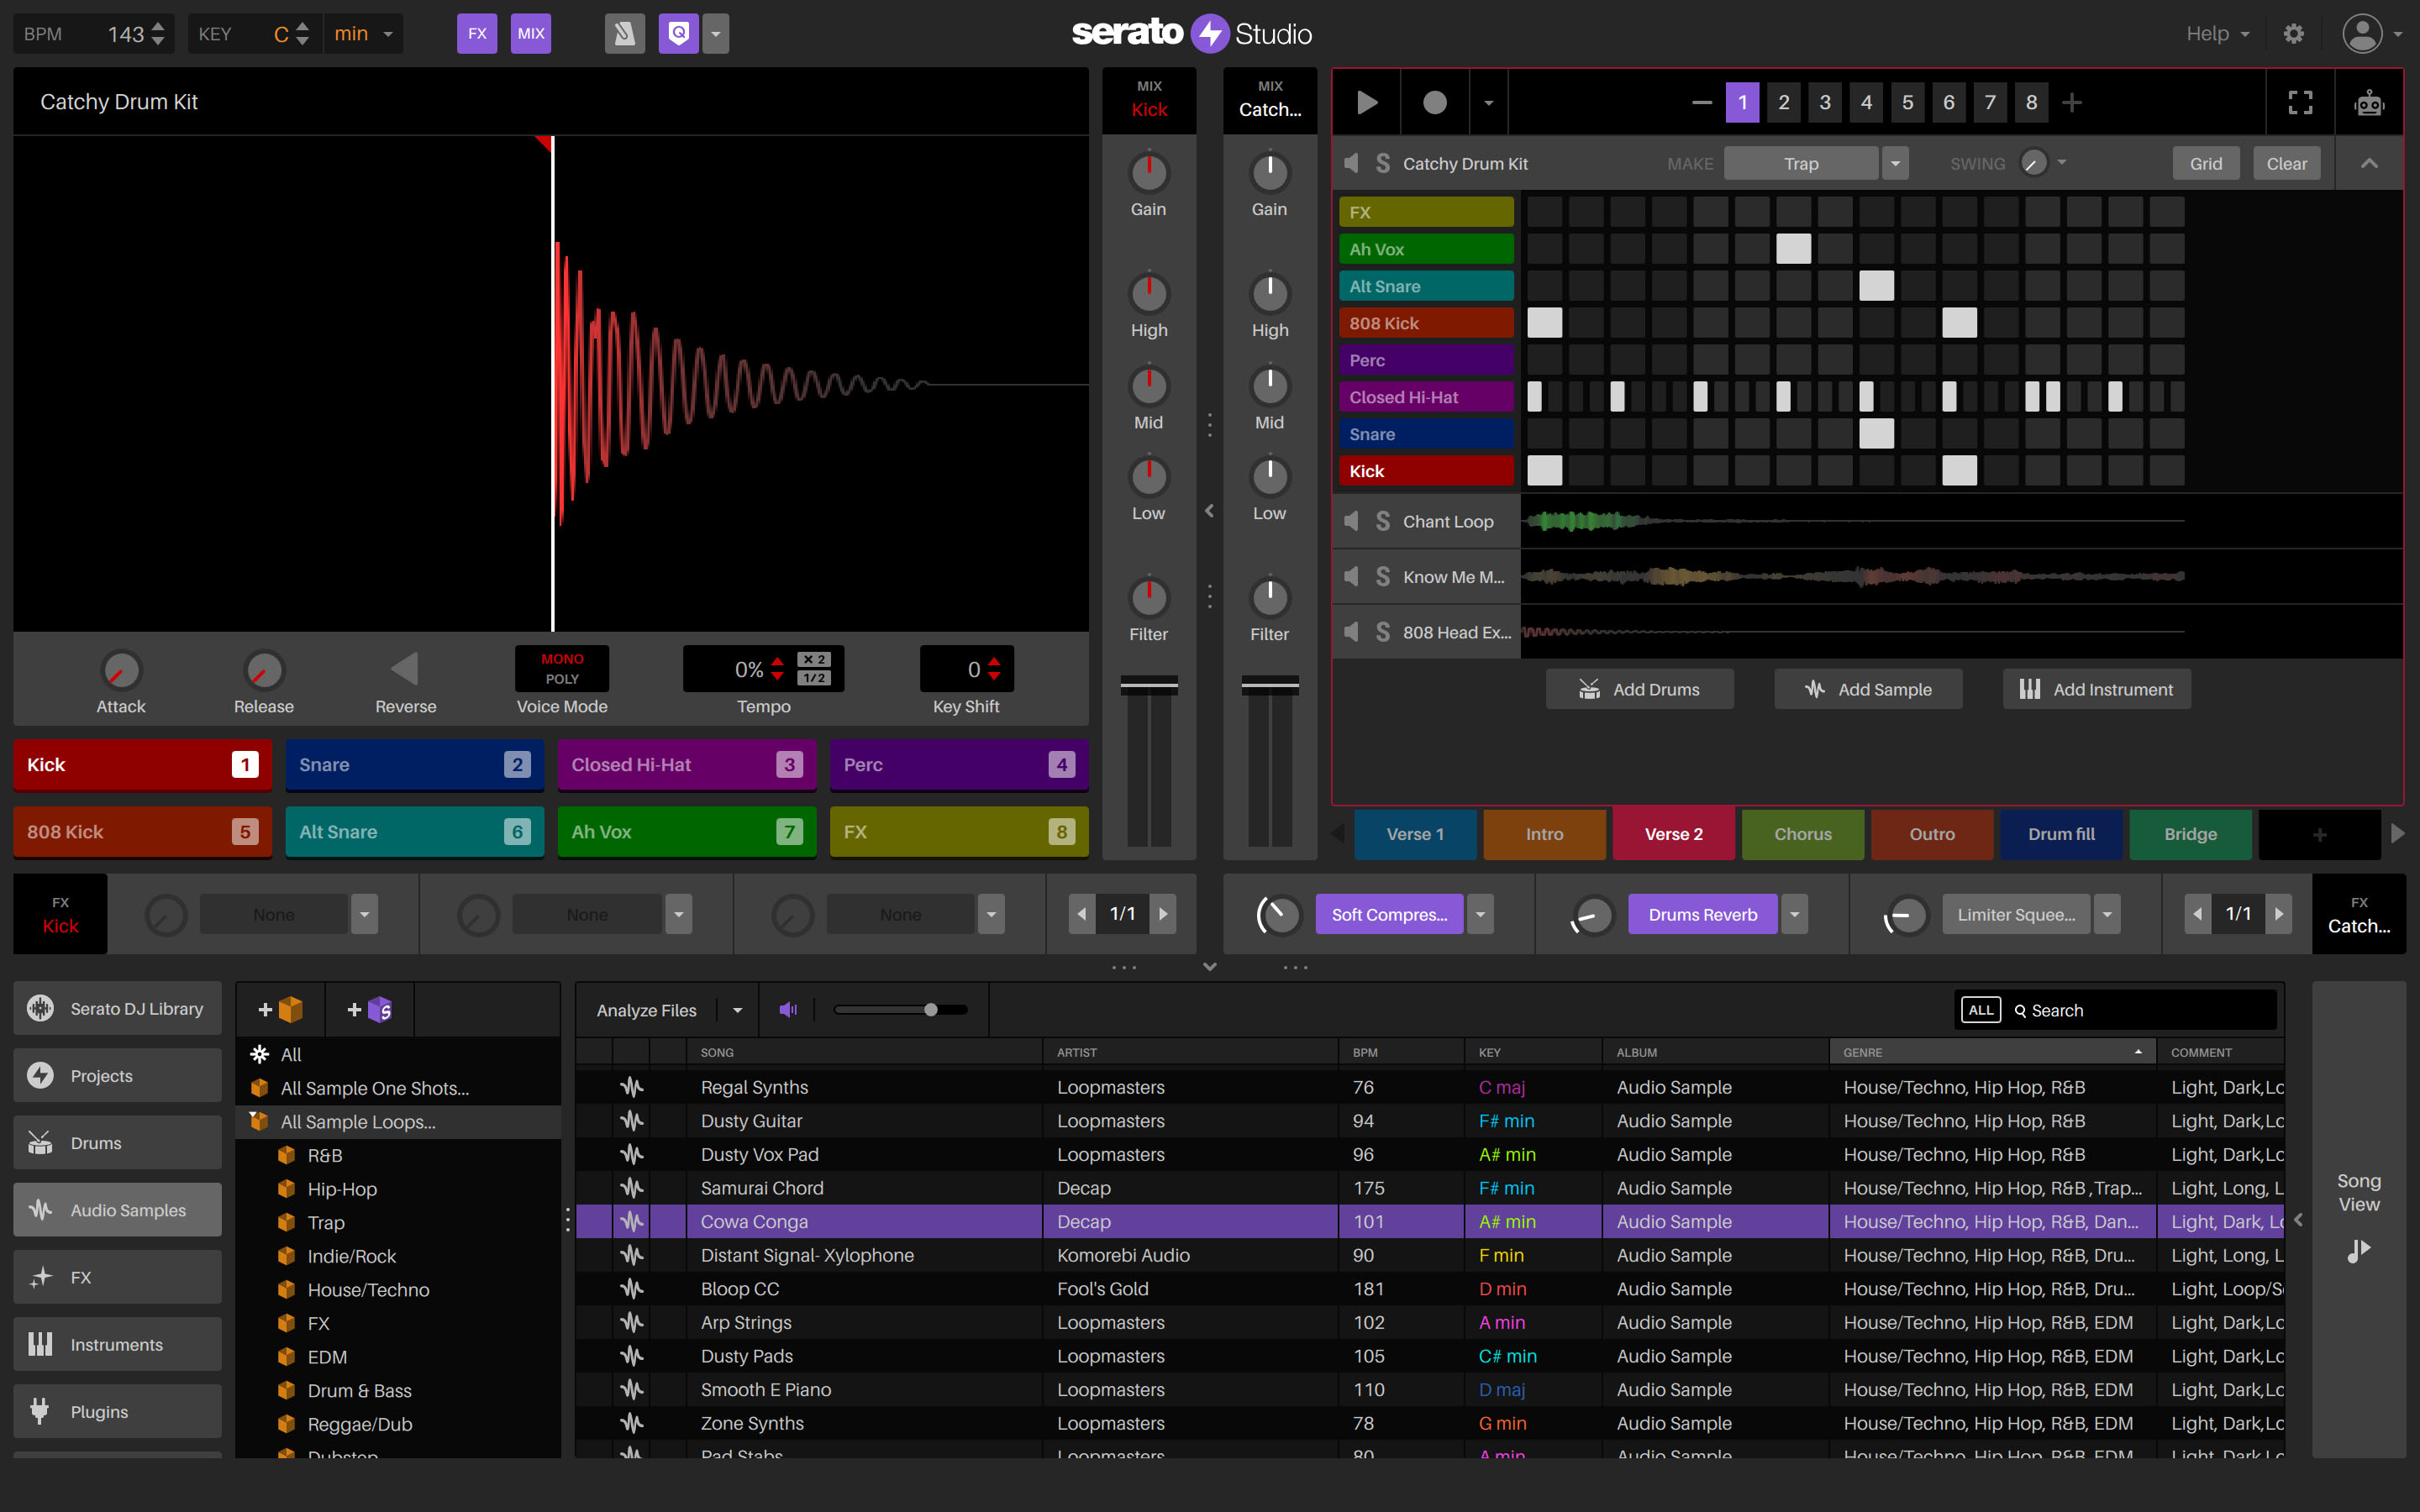Screen dimensions: 2420x1512
Task: Click the Add Instrument button
Action: pos(2096,689)
